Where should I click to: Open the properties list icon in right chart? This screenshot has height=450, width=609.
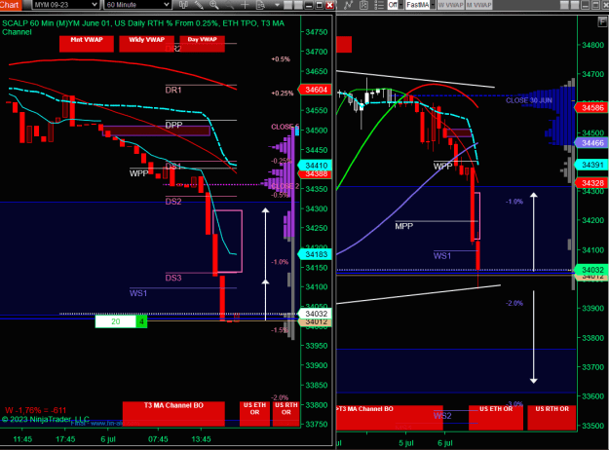[x=379, y=5]
